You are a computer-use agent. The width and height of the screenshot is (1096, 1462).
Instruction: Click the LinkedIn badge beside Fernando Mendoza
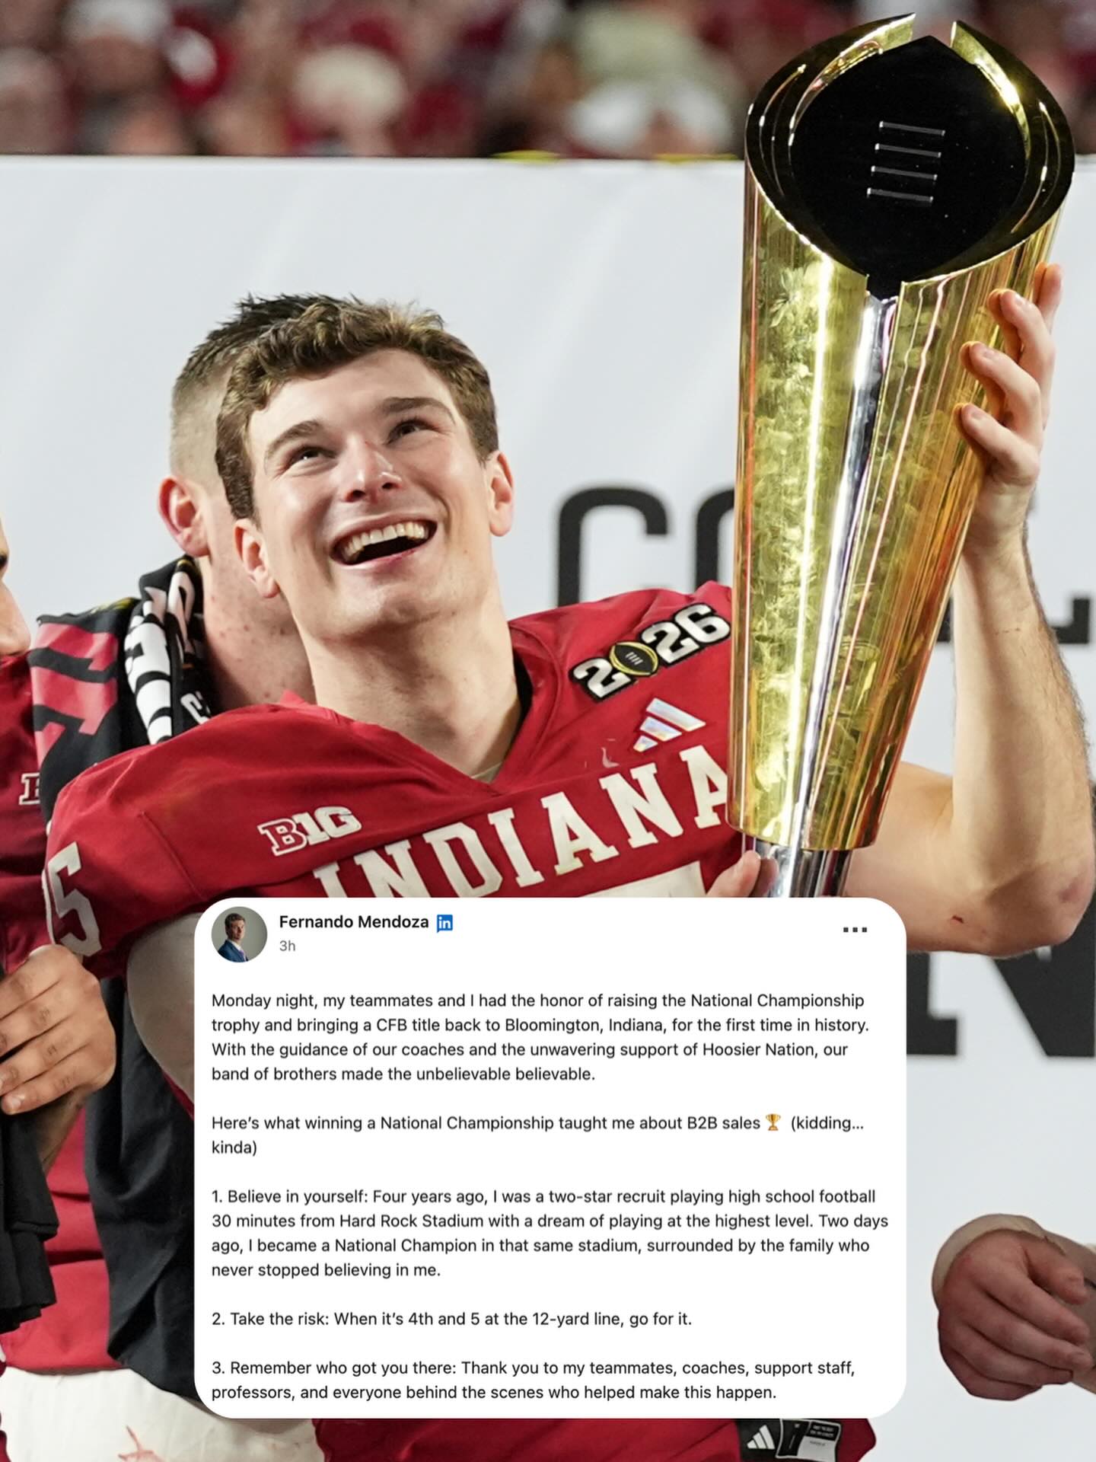tap(444, 923)
